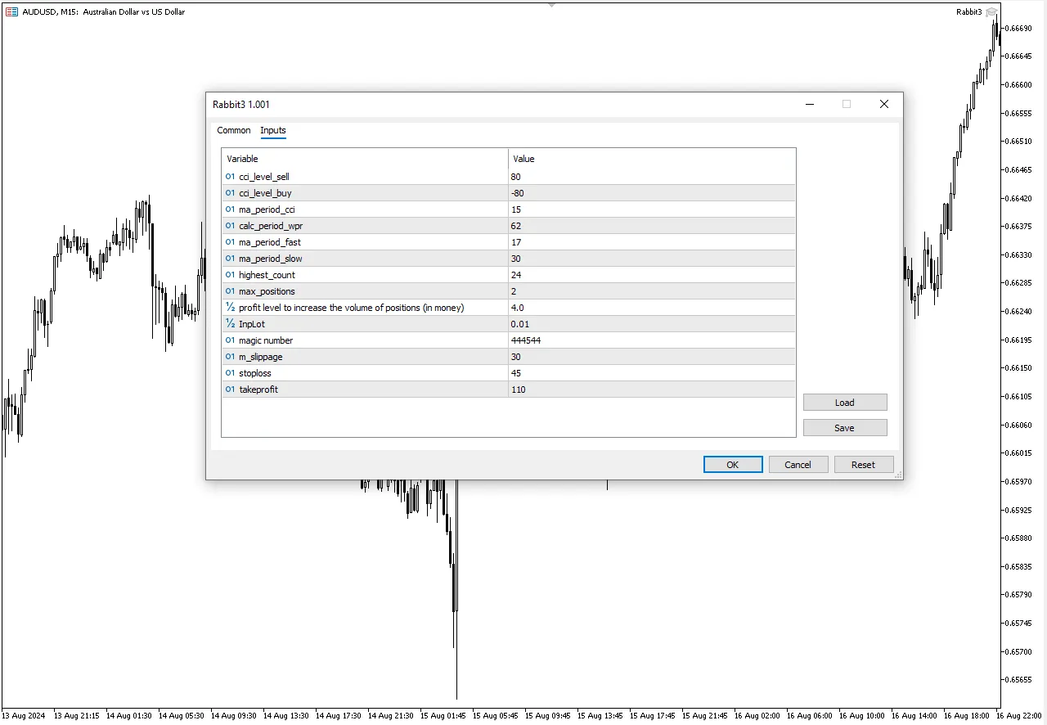Screen dimensions: 1047x725
Task: Switch to the Common tab
Action: (x=234, y=130)
